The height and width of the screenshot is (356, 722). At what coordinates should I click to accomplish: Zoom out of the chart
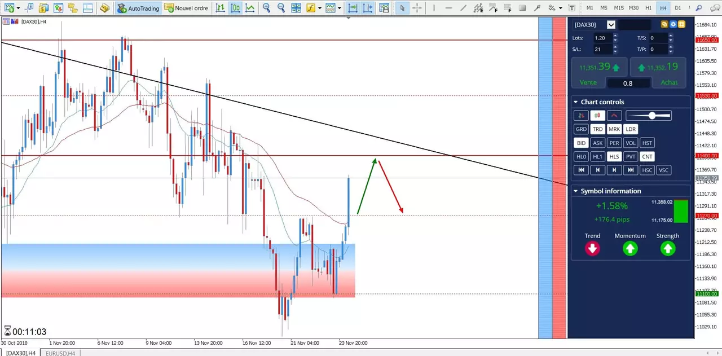click(x=281, y=8)
